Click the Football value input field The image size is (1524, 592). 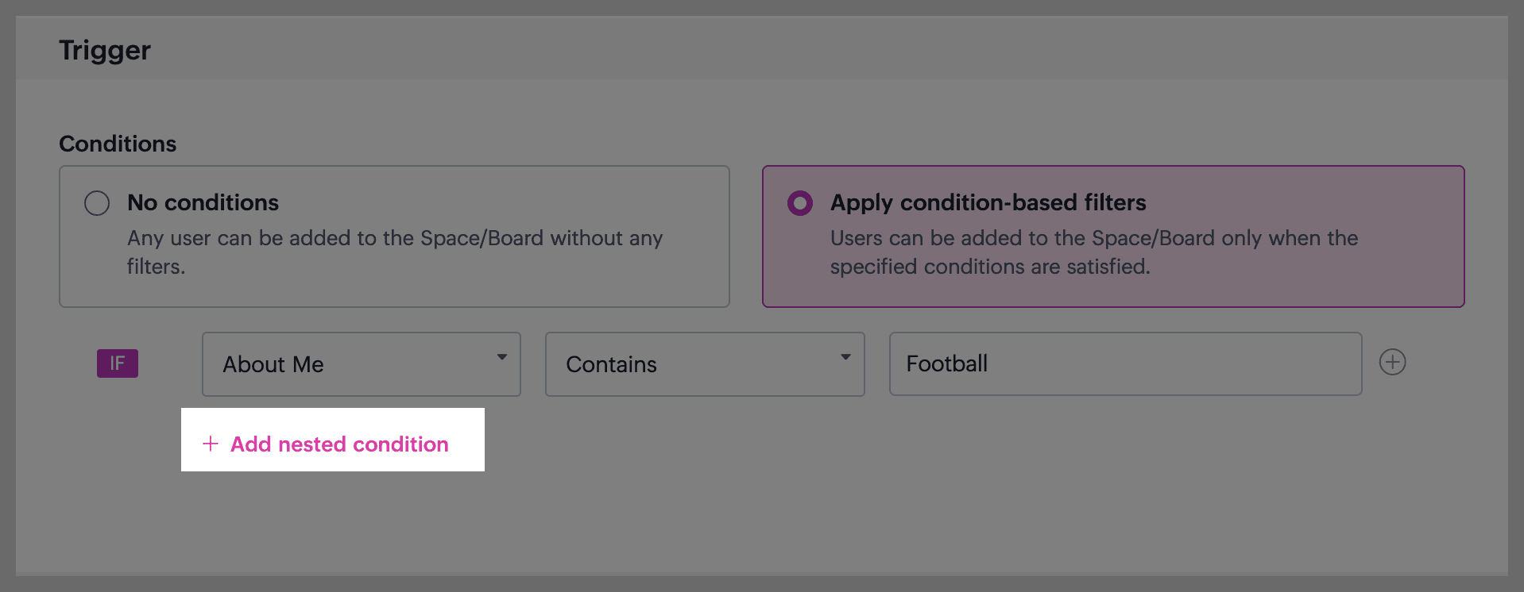[1125, 364]
